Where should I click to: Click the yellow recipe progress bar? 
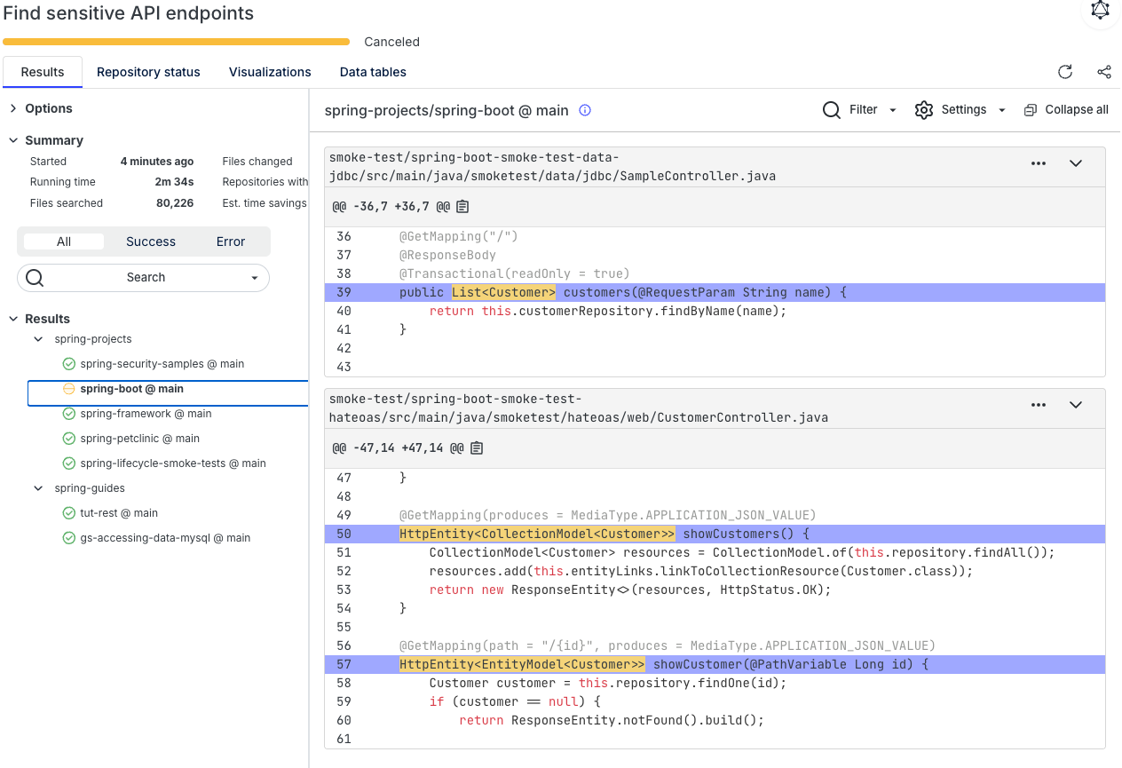coord(176,42)
